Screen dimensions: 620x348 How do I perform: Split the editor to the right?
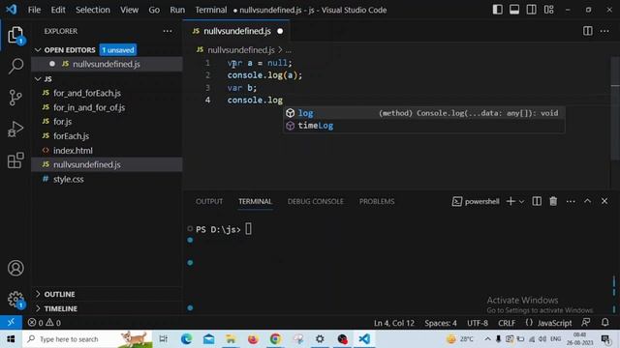click(588, 31)
